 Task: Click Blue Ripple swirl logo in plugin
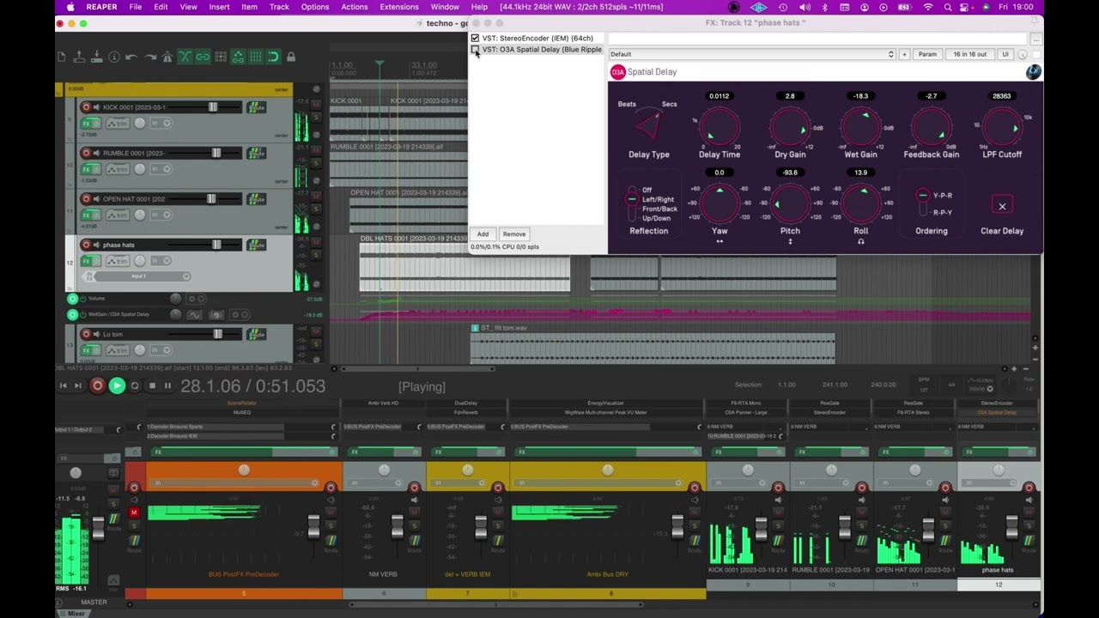point(1033,72)
